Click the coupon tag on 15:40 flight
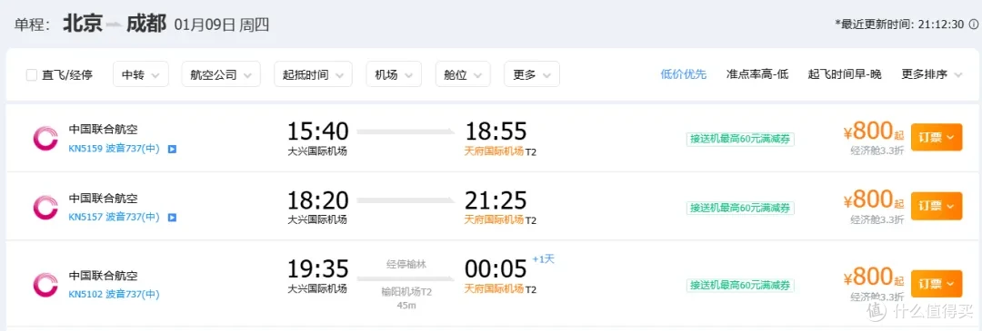Viewport: 982px width, 331px height. (740, 140)
